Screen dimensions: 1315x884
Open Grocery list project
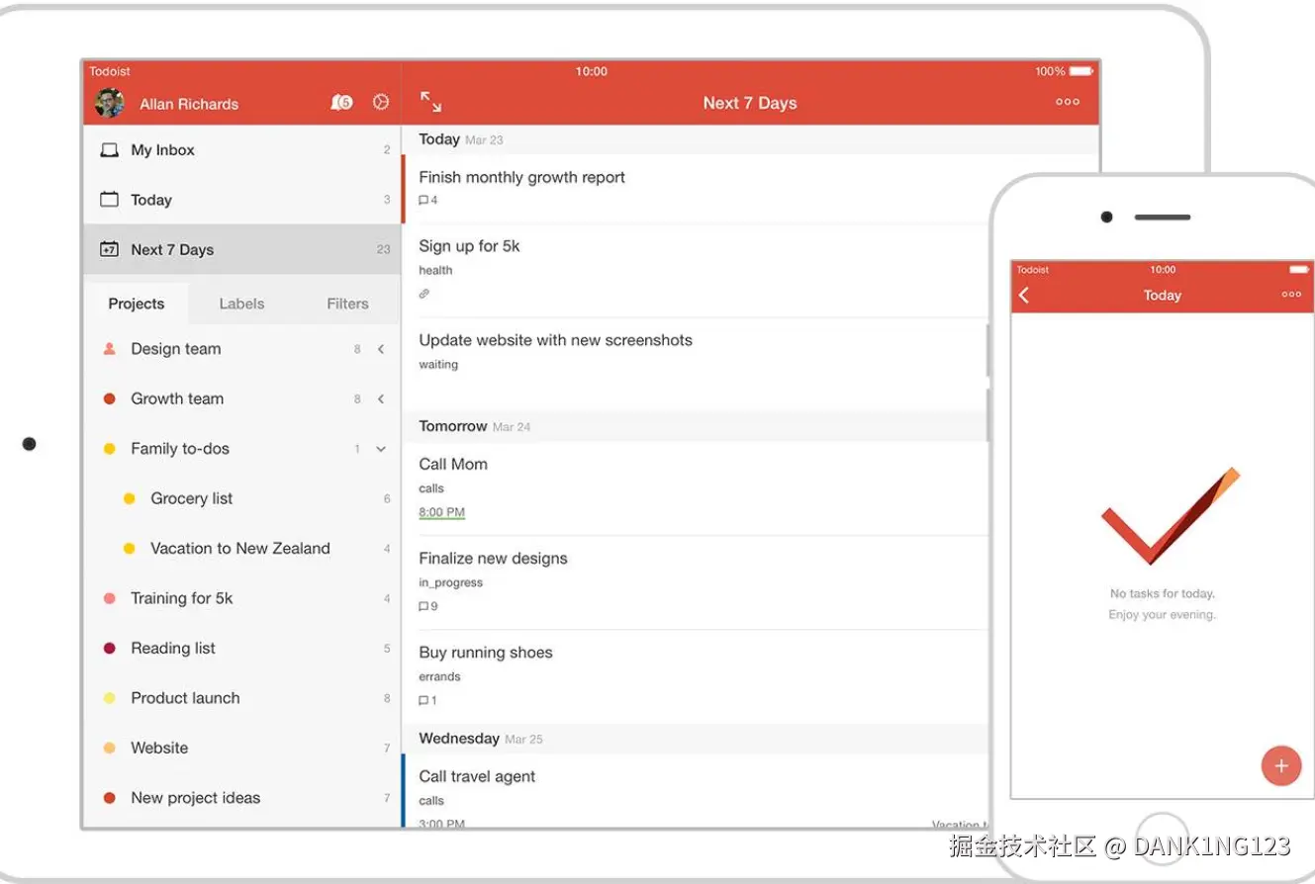click(x=241, y=498)
